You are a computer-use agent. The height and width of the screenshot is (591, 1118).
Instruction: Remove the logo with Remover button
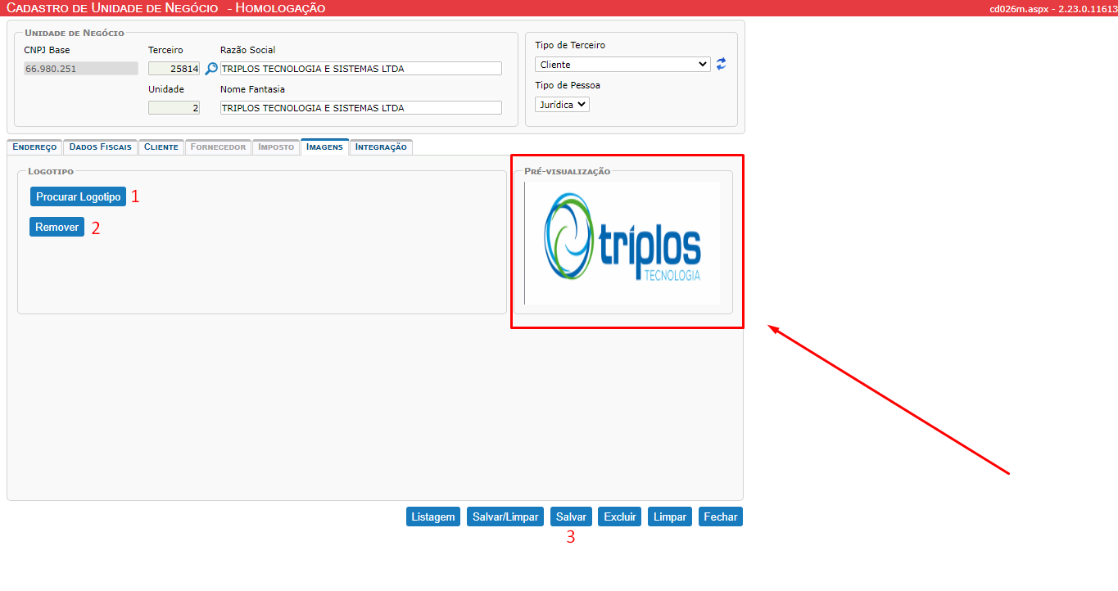click(x=57, y=227)
